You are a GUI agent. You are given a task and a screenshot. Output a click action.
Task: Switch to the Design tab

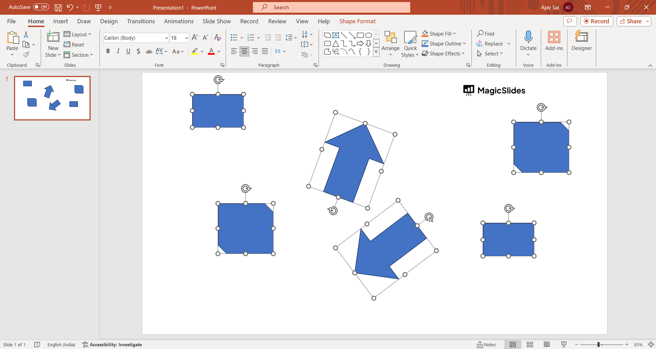point(109,21)
